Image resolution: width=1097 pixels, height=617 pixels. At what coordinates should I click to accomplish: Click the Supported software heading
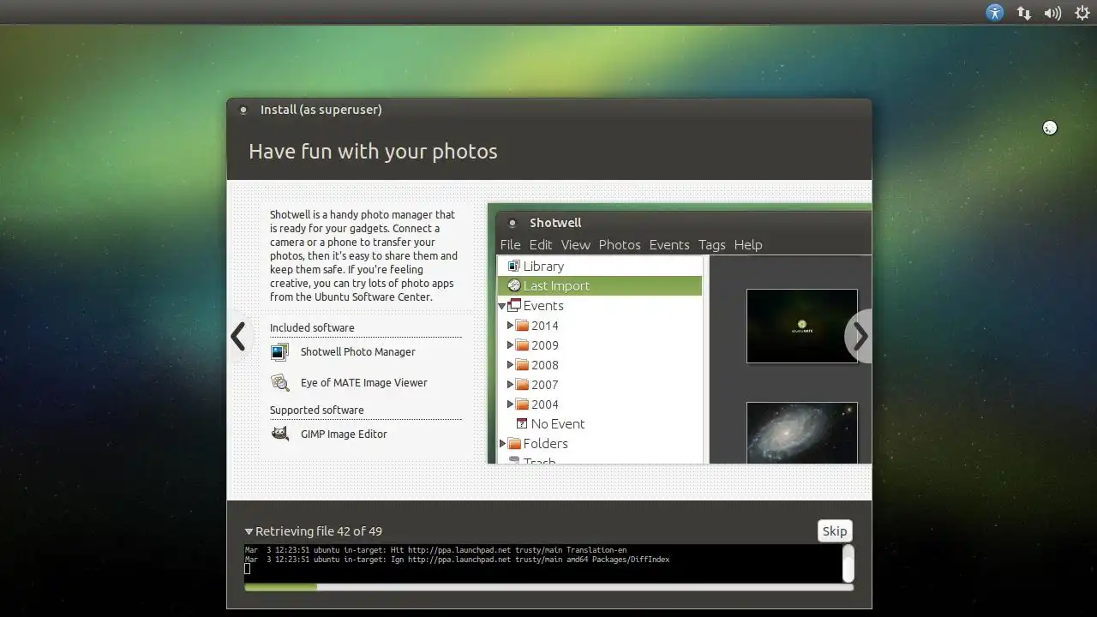(316, 410)
